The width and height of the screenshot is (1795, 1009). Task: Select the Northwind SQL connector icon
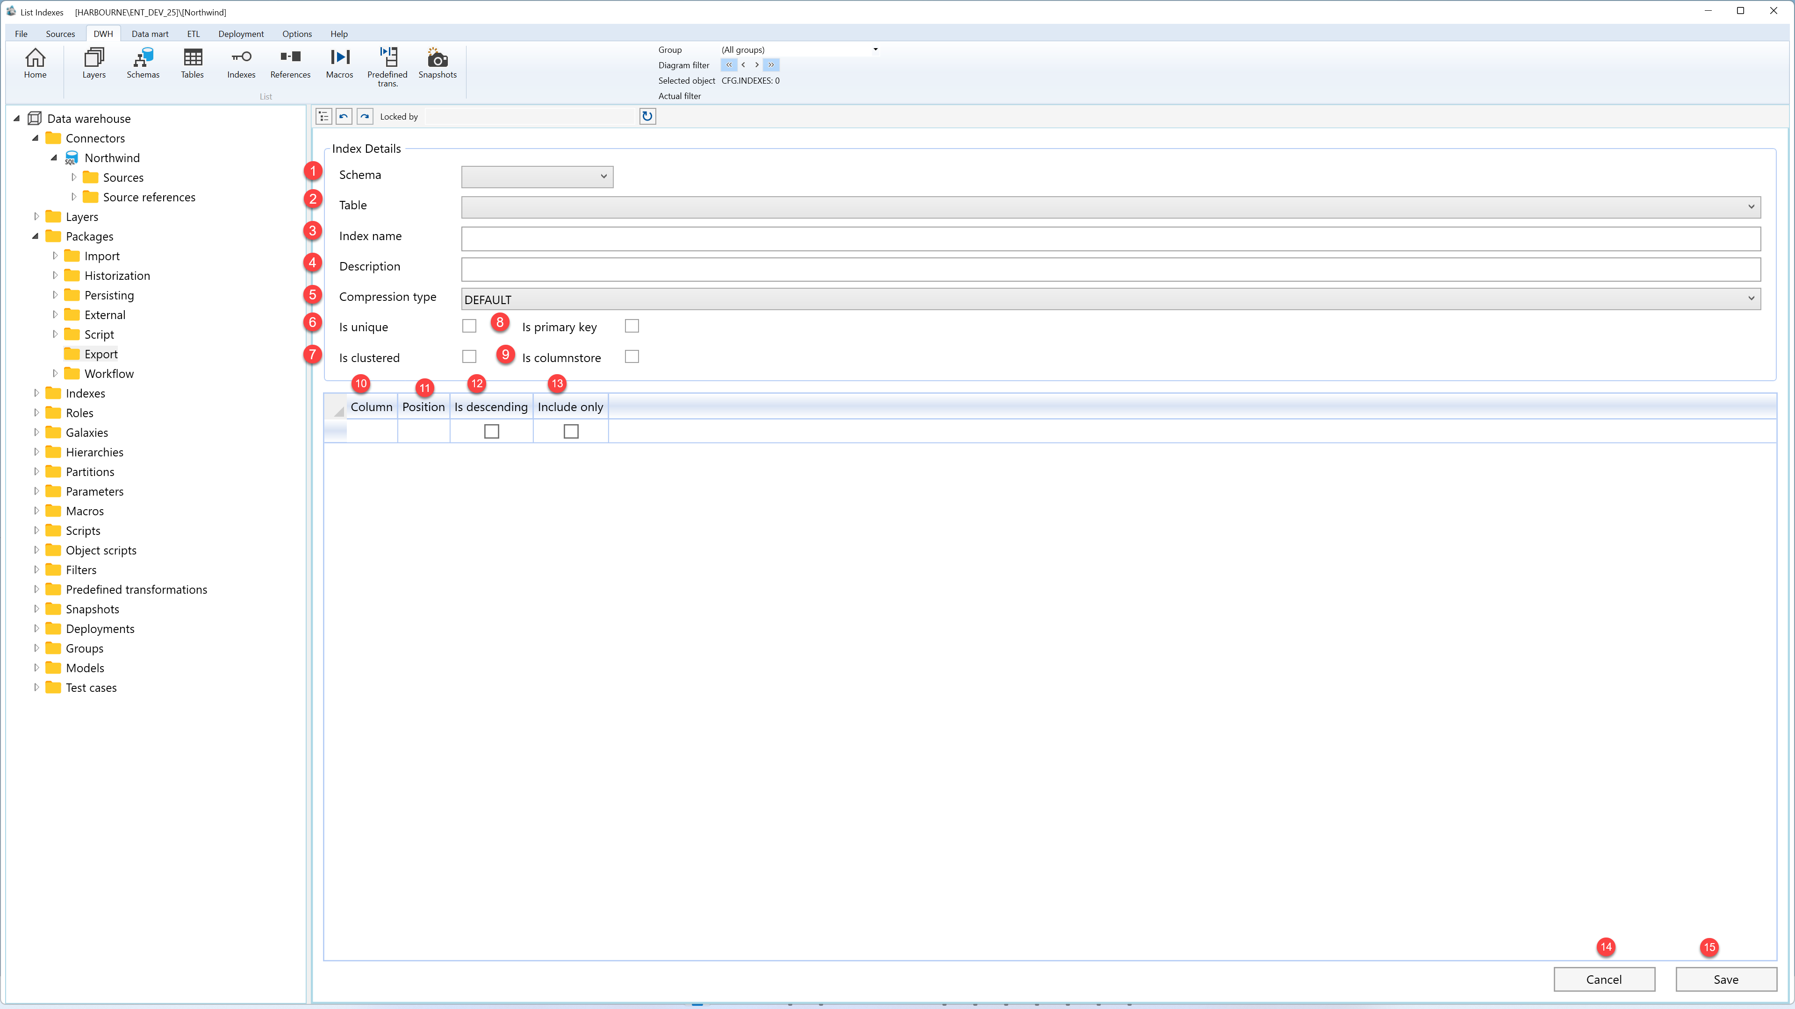pyautogui.click(x=71, y=158)
